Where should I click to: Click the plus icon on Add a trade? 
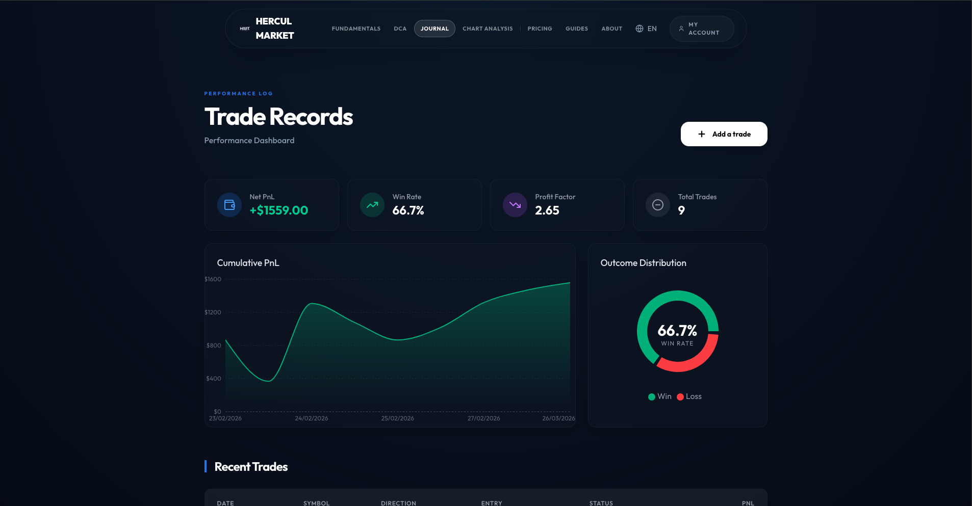(x=702, y=134)
